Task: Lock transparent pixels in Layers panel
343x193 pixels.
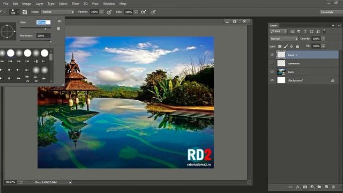Action: (x=280, y=46)
